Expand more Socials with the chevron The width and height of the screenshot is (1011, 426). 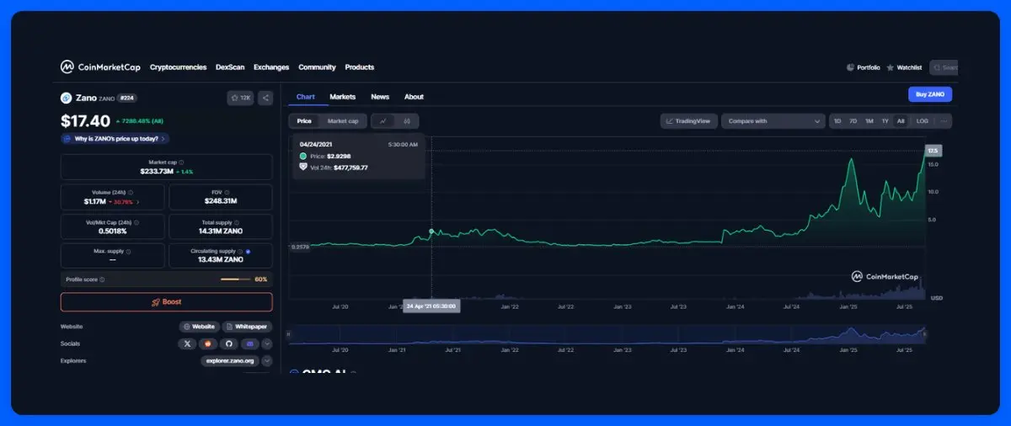point(267,343)
